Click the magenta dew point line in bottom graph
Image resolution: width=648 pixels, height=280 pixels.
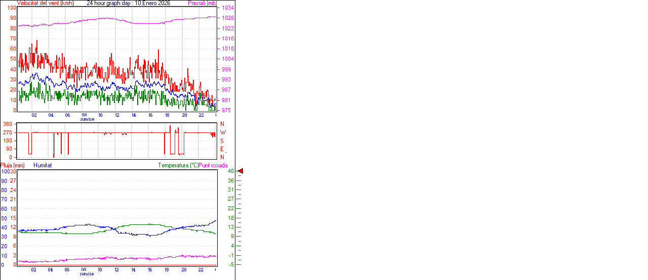pyautogui.click(x=127, y=258)
